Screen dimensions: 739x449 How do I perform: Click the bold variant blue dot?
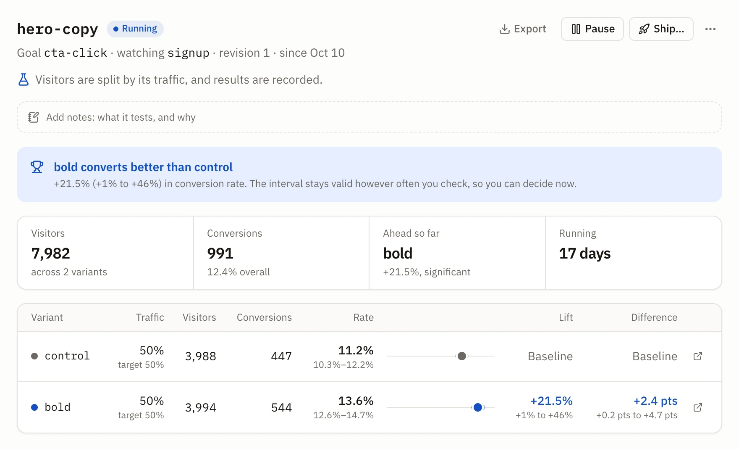tap(35, 407)
